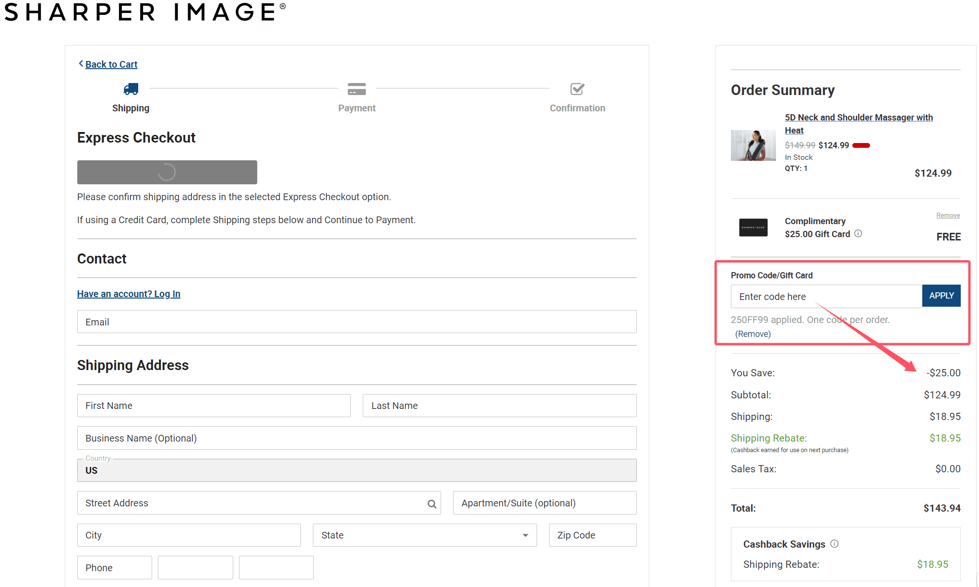The width and height of the screenshot is (979, 587).
Task: Click the Sharper Image logo
Action: click(x=145, y=12)
